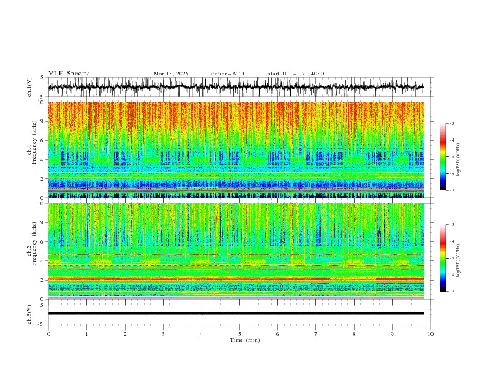Click time axis tick label "2"

pos(125,334)
